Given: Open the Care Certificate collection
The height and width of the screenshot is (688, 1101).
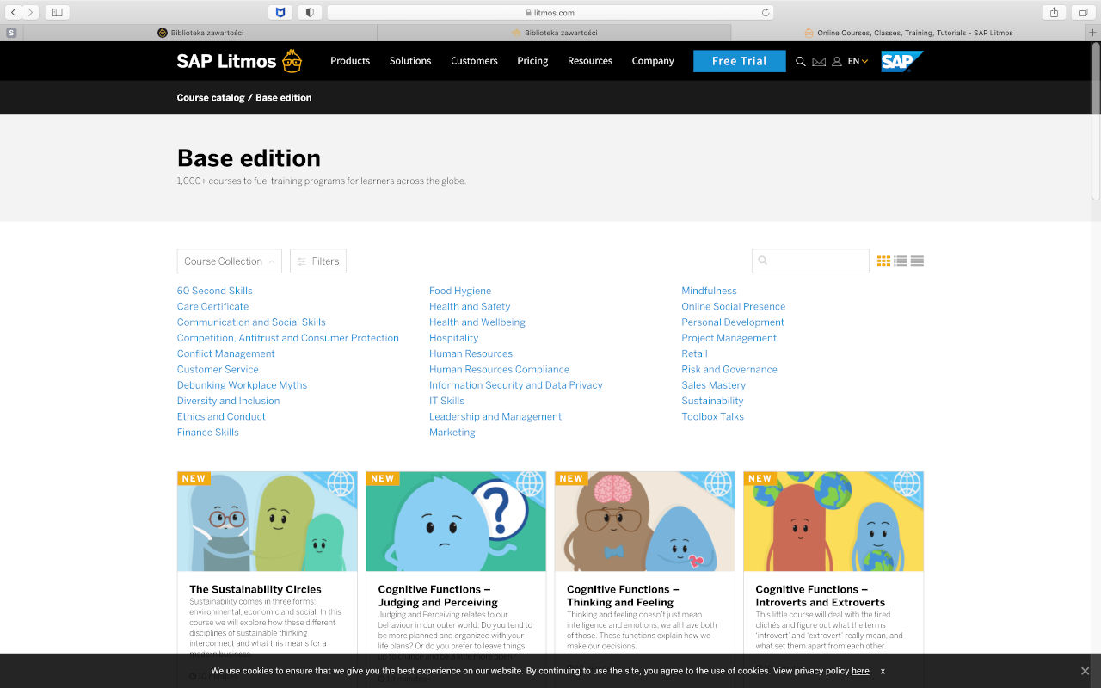Looking at the screenshot, I should [x=212, y=306].
